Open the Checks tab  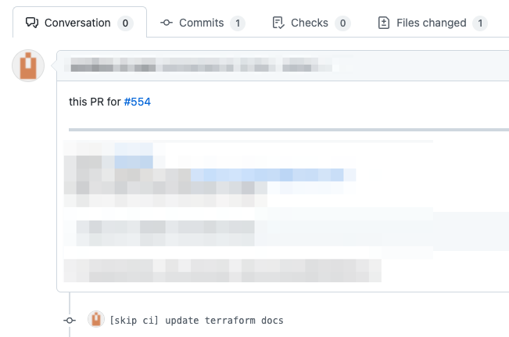pos(311,23)
